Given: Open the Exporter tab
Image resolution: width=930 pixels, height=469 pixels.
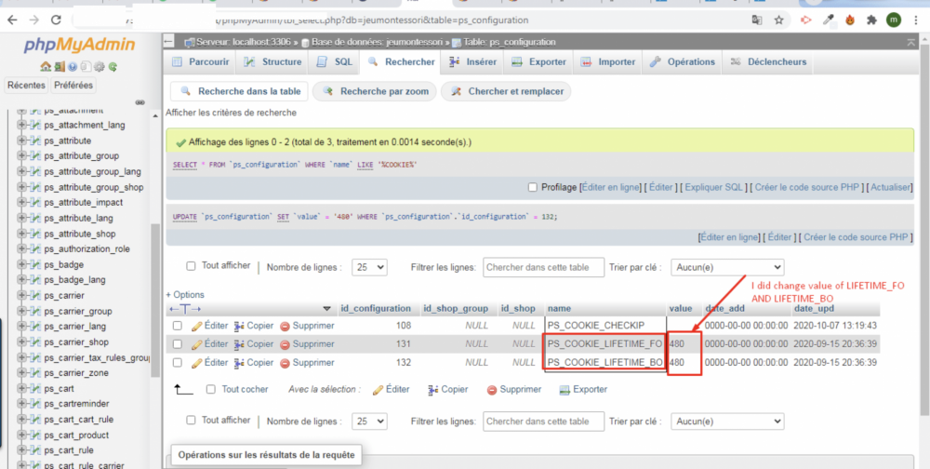Looking at the screenshot, I should (x=538, y=61).
